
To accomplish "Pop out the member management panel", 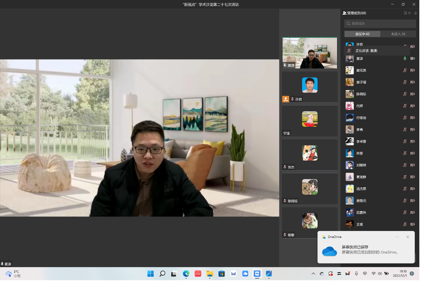I will pyautogui.click(x=405, y=13).
